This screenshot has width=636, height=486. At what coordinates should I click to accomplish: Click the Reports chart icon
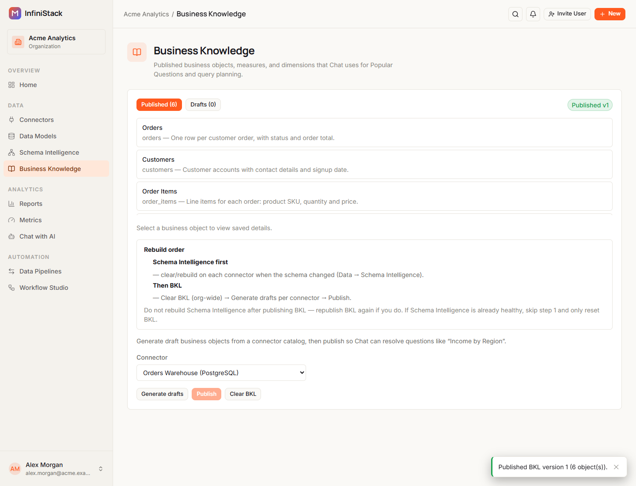(x=11, y=204)
